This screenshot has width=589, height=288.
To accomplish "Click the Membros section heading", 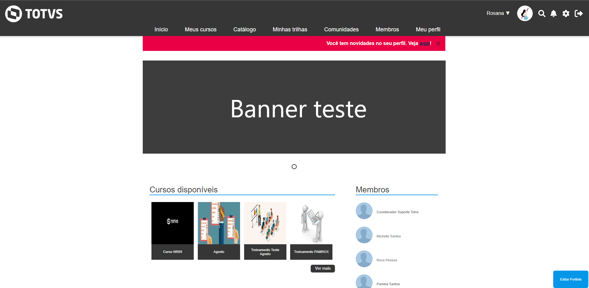I will click(373, 190).
